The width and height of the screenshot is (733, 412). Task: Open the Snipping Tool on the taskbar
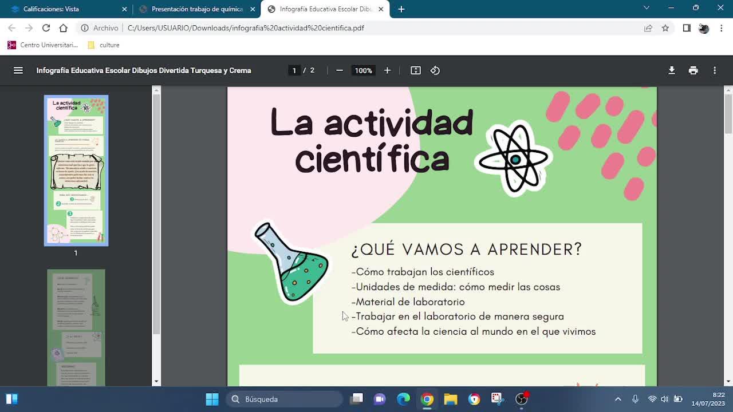pyautogui.click(x=497, y=399)
